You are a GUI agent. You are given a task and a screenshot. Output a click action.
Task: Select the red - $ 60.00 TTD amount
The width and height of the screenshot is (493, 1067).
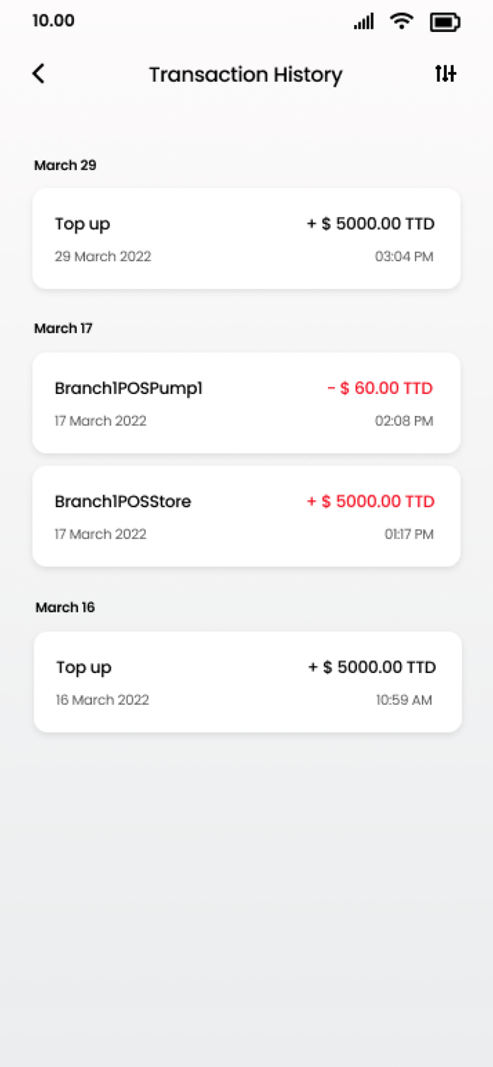point(381,388)
